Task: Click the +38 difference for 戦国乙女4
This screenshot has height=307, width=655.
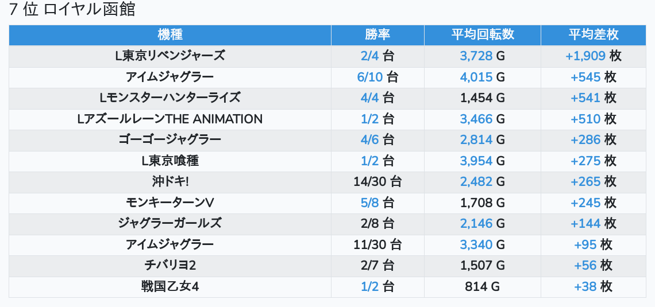Action: [585, 287]
